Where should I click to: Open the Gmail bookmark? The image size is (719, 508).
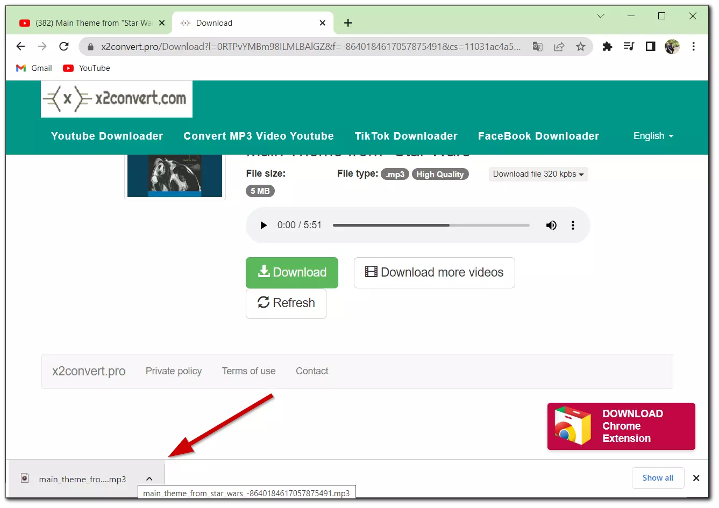click(x=34, y=68)
